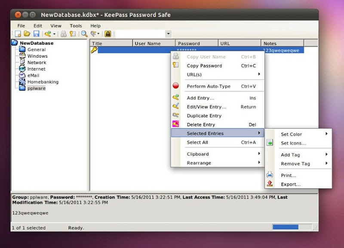
Task: Expand the Clipboard submenu
Action: (218, 154)
